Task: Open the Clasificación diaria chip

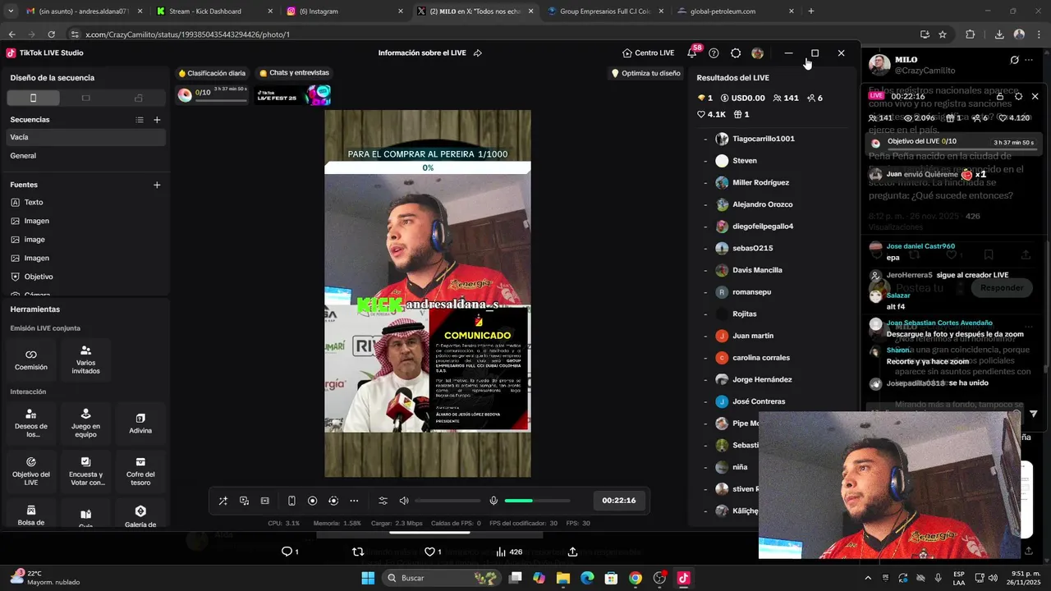Action: coord(212,73)
